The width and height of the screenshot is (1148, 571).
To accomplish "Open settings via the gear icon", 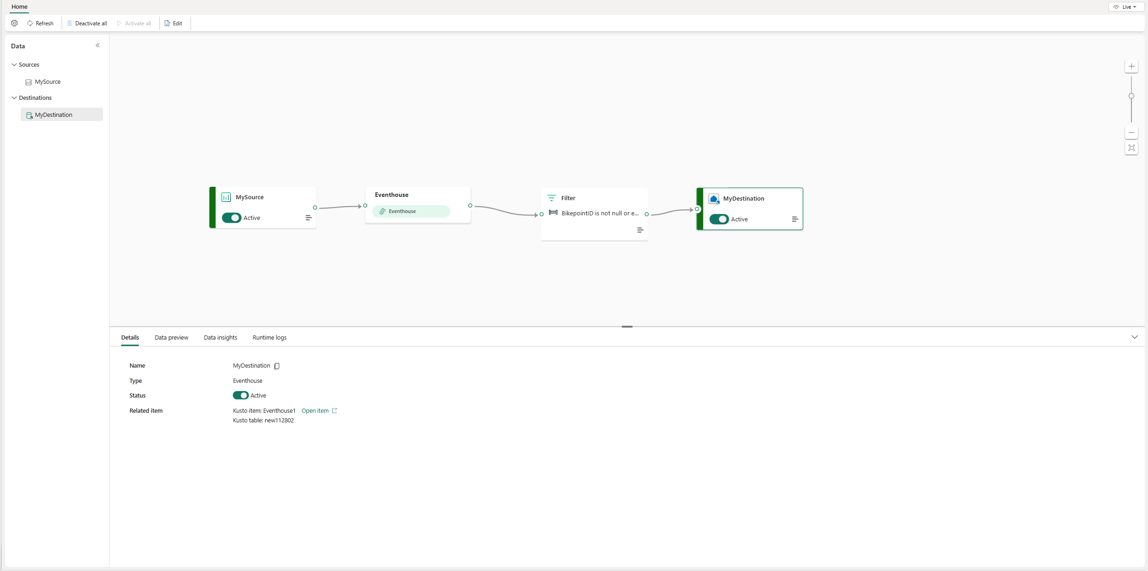I will tap(14, 23).
